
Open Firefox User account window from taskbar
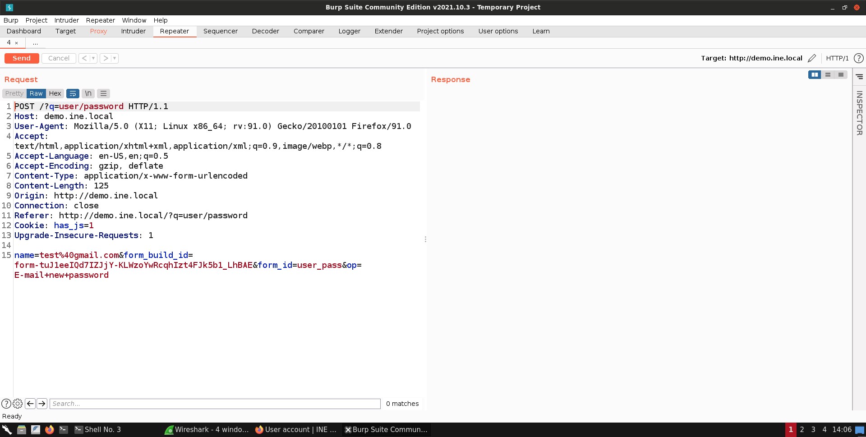[x=296, y=430]
